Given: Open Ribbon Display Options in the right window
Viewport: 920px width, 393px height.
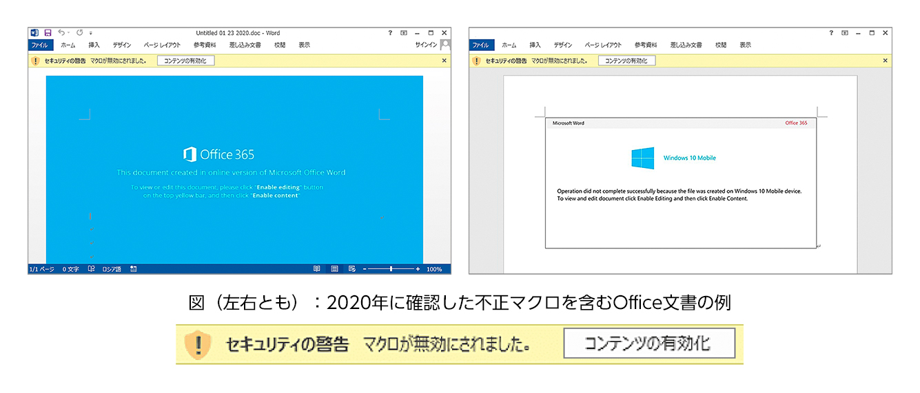Looking at the screenshot, I should [845, 32].
